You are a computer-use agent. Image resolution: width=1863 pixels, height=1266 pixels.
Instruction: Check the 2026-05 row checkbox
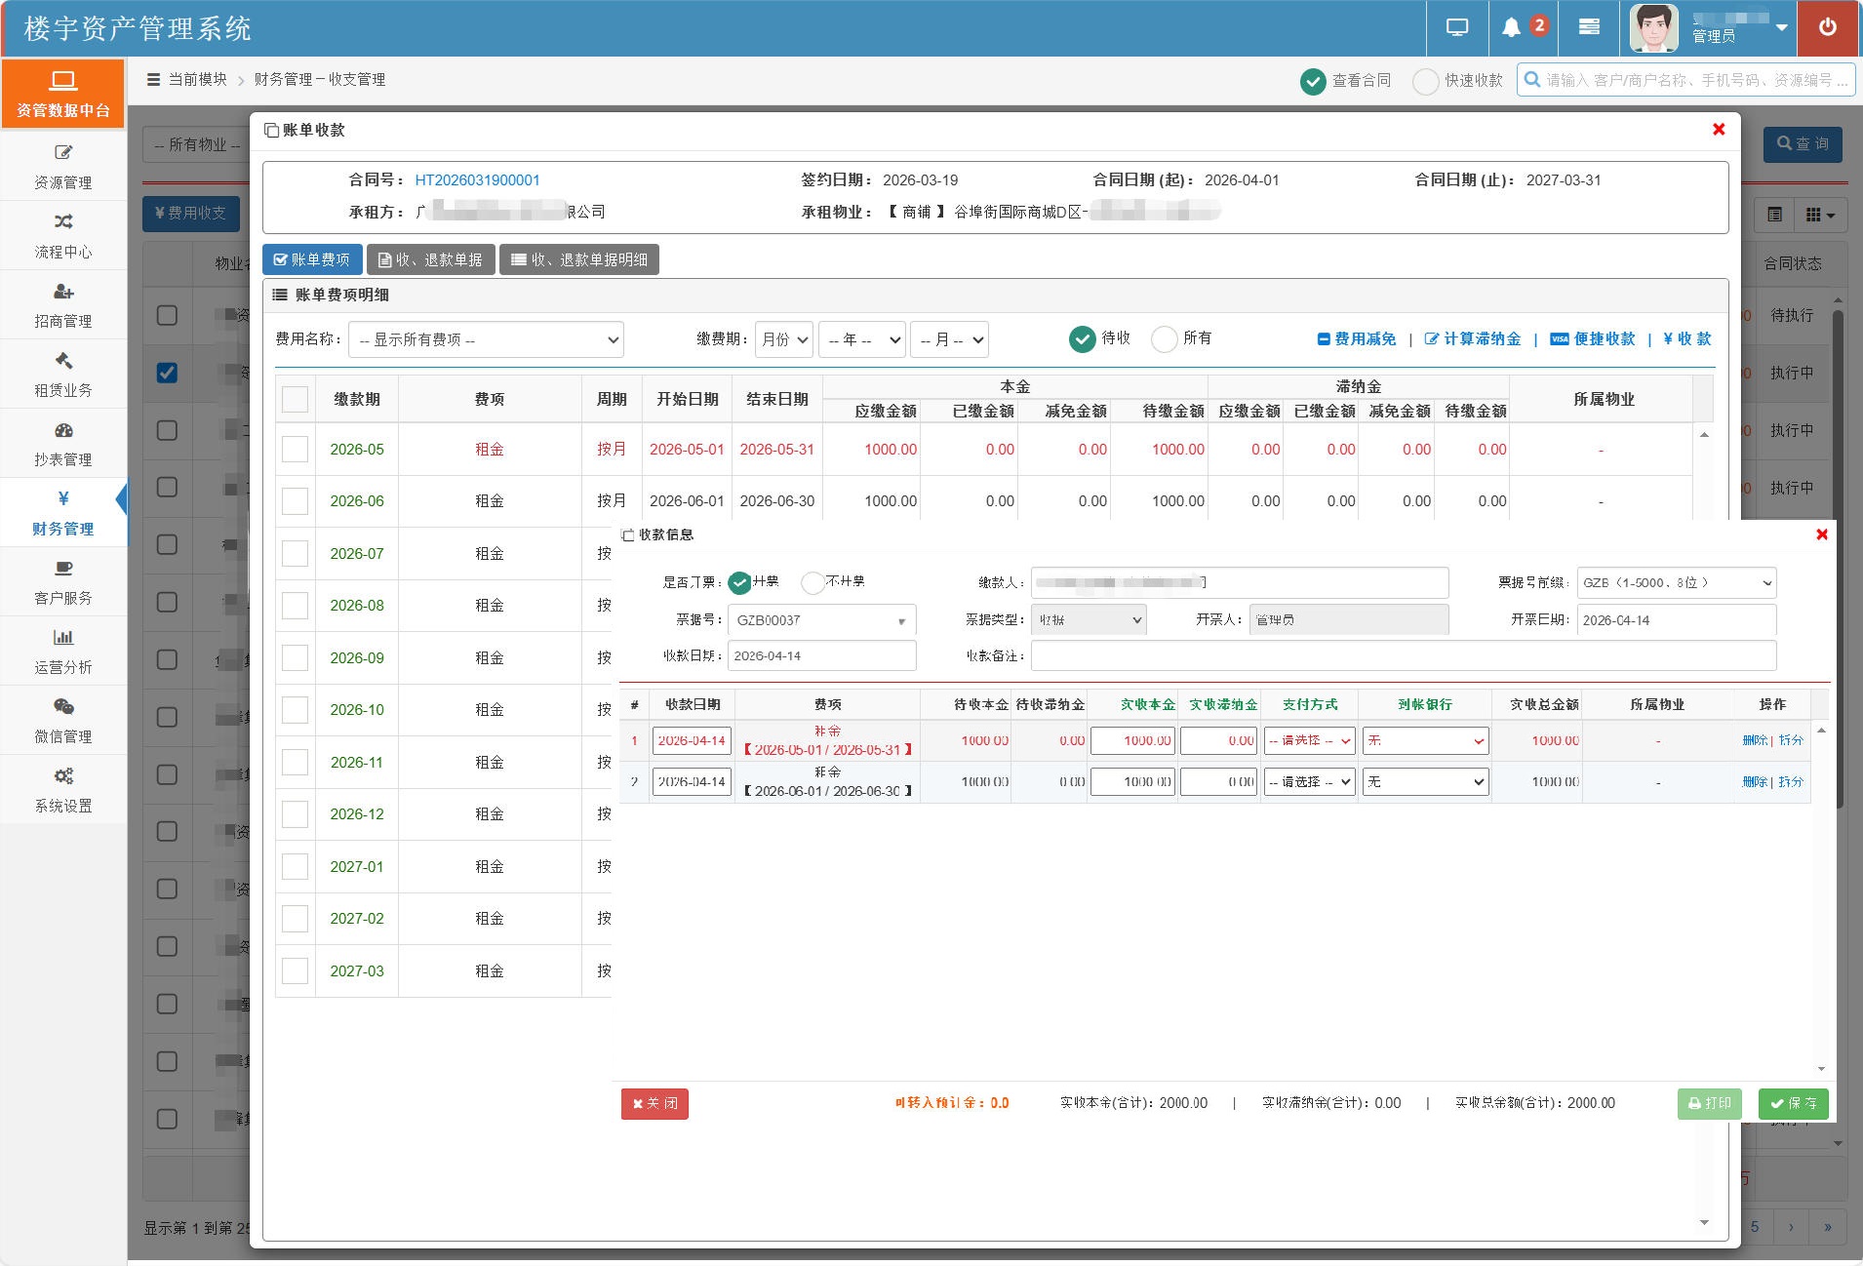pos(295,449)
